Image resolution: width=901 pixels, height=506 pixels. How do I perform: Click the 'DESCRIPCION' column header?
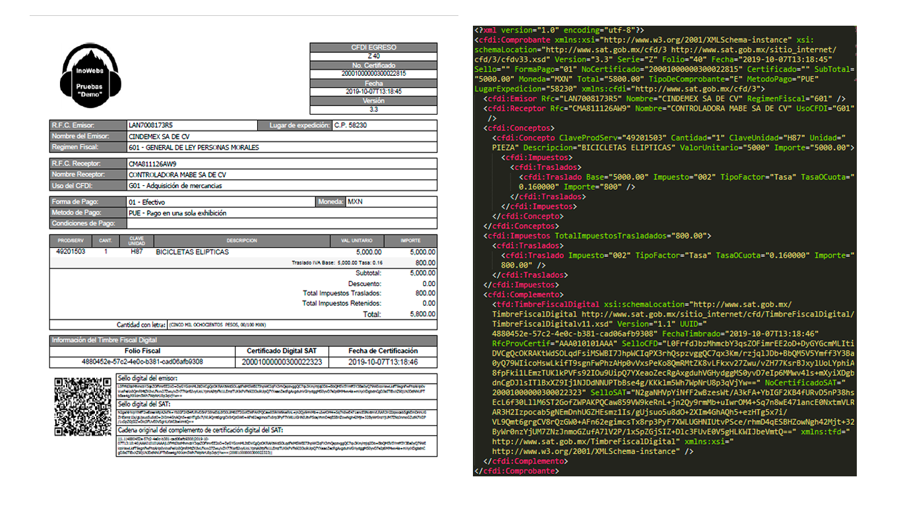pyautogui.click(x=241, y=240)
